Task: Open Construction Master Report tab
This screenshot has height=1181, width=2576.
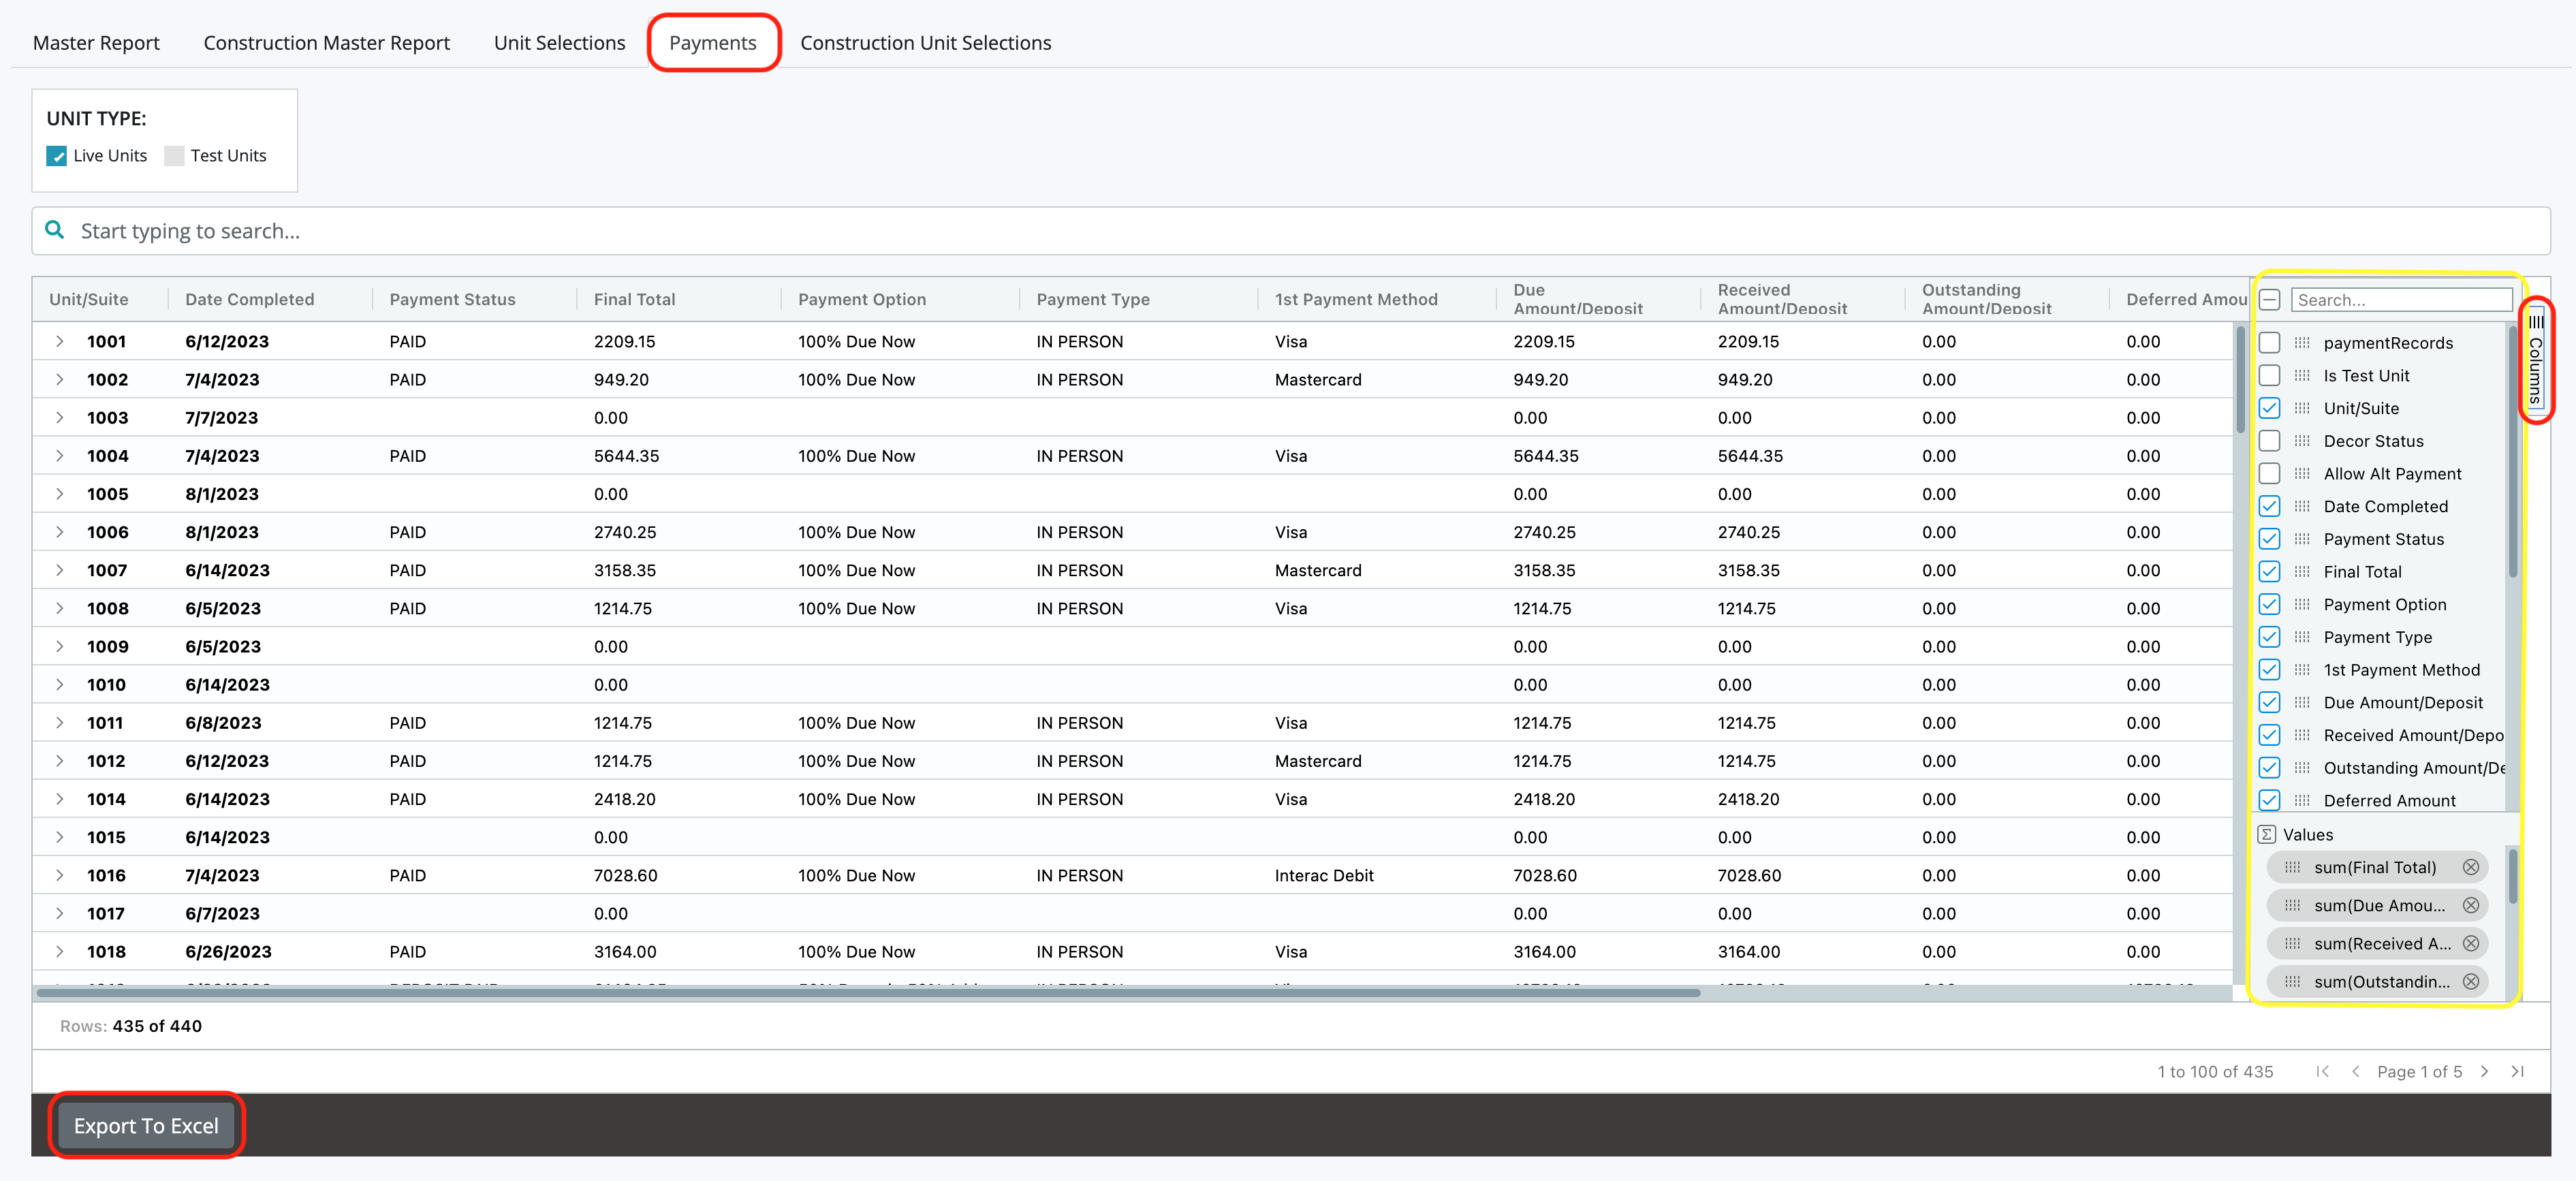Action: (x=327, y=43)
